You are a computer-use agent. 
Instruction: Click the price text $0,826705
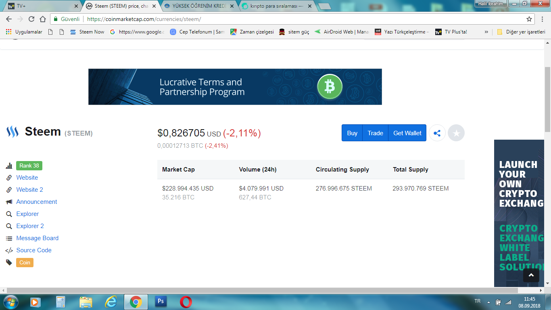(181, 133)
